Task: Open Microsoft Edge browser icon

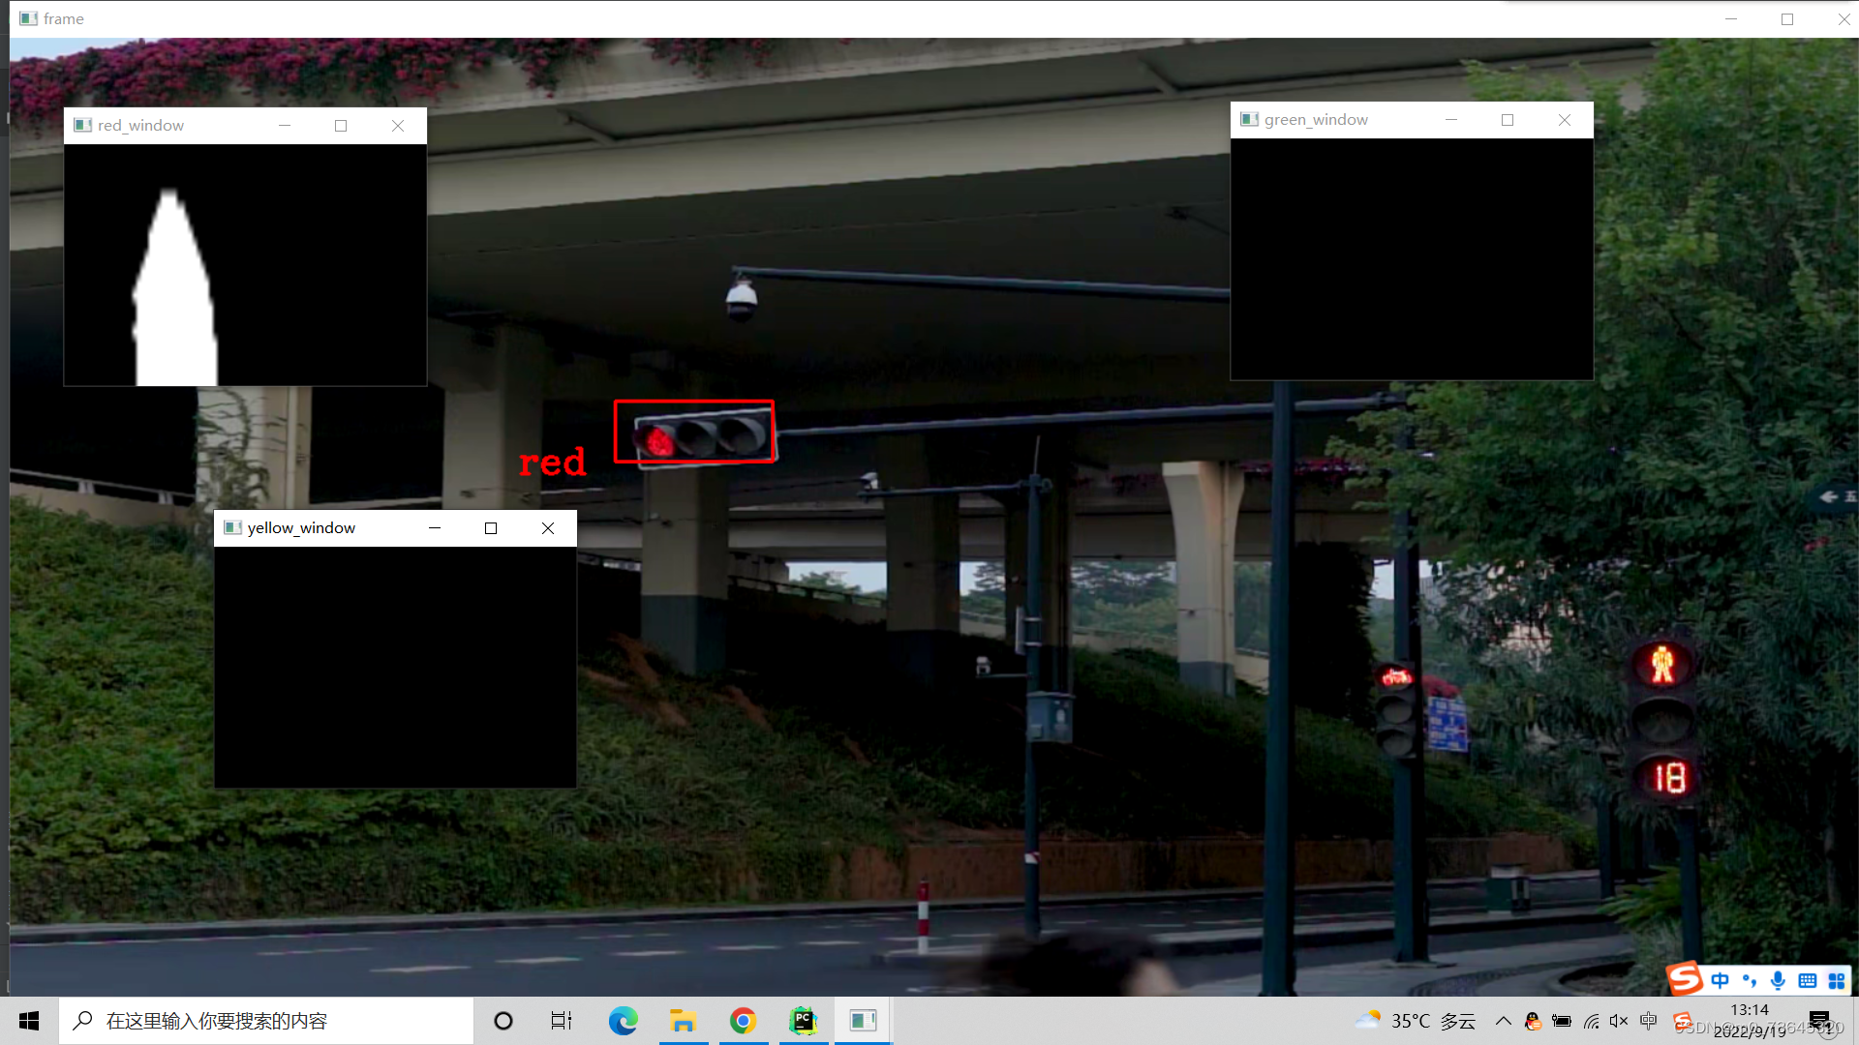Action: tap(623, 1021)
